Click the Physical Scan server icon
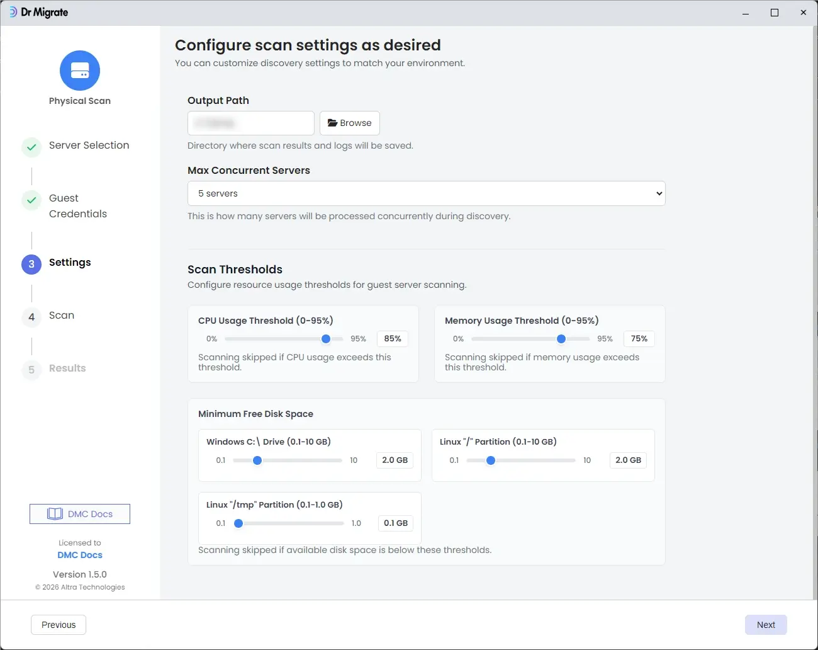Screen dimensions: 818x650 click(80, 71)
